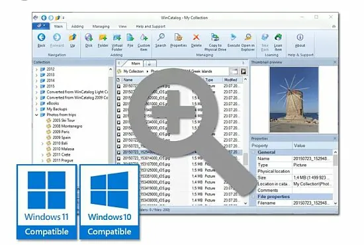
Task: Sort file list by Type column
Action: click(209, 80)
